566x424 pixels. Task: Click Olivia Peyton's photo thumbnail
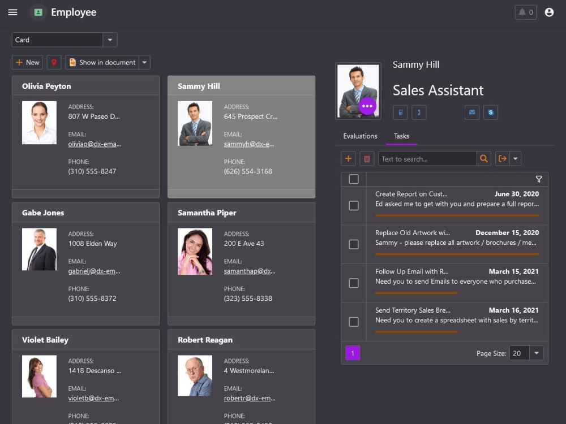(x=40, y=123)
